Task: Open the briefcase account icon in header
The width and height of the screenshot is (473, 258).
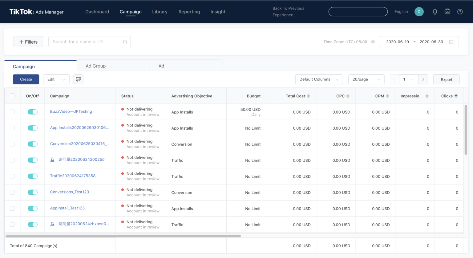Action: point(447,12)
